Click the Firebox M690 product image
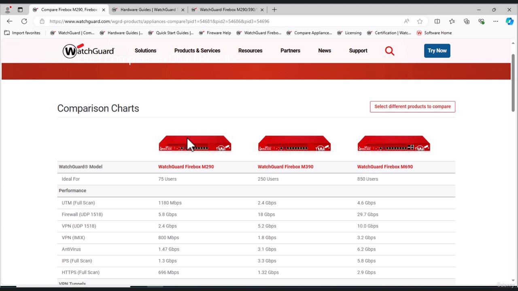 tap(394, 143)
